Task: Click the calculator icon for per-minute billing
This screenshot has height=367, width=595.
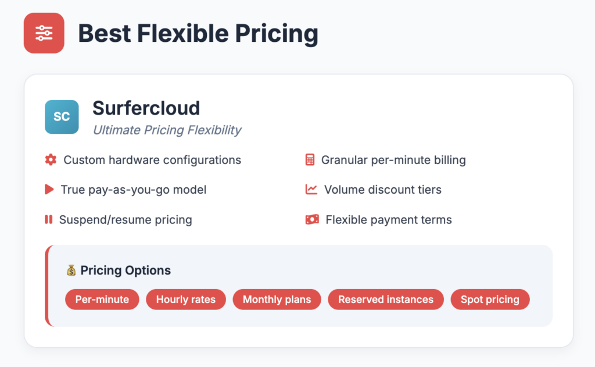Action: (x=310, y=160)
